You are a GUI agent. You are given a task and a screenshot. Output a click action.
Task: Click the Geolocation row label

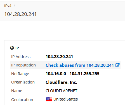[22, 100]
